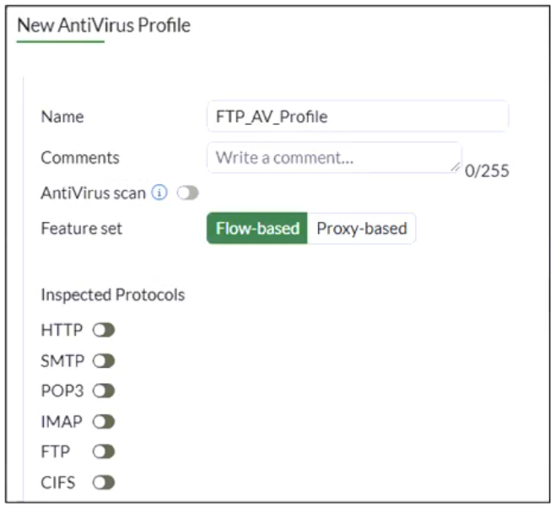Select the Flow-based feature set
556x508 pixels.
257,229
